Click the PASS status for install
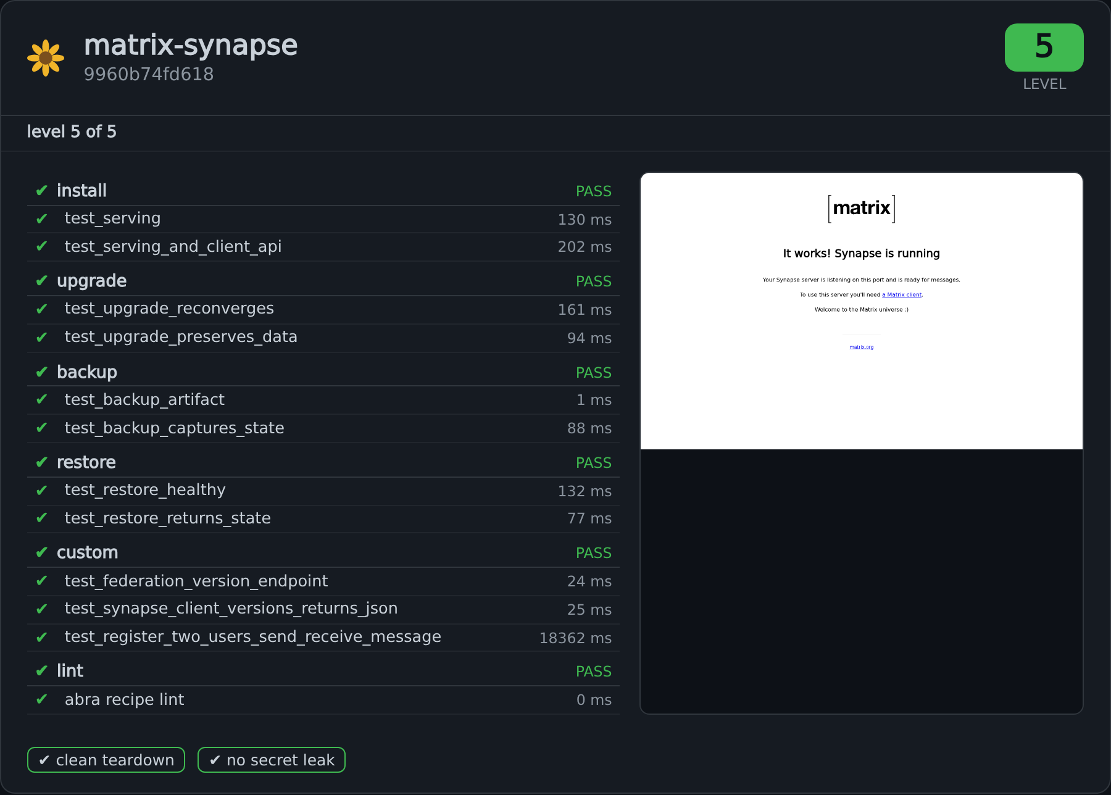Image resolution: width=1111 pixels, height=795 pixels. click(594, 191)
